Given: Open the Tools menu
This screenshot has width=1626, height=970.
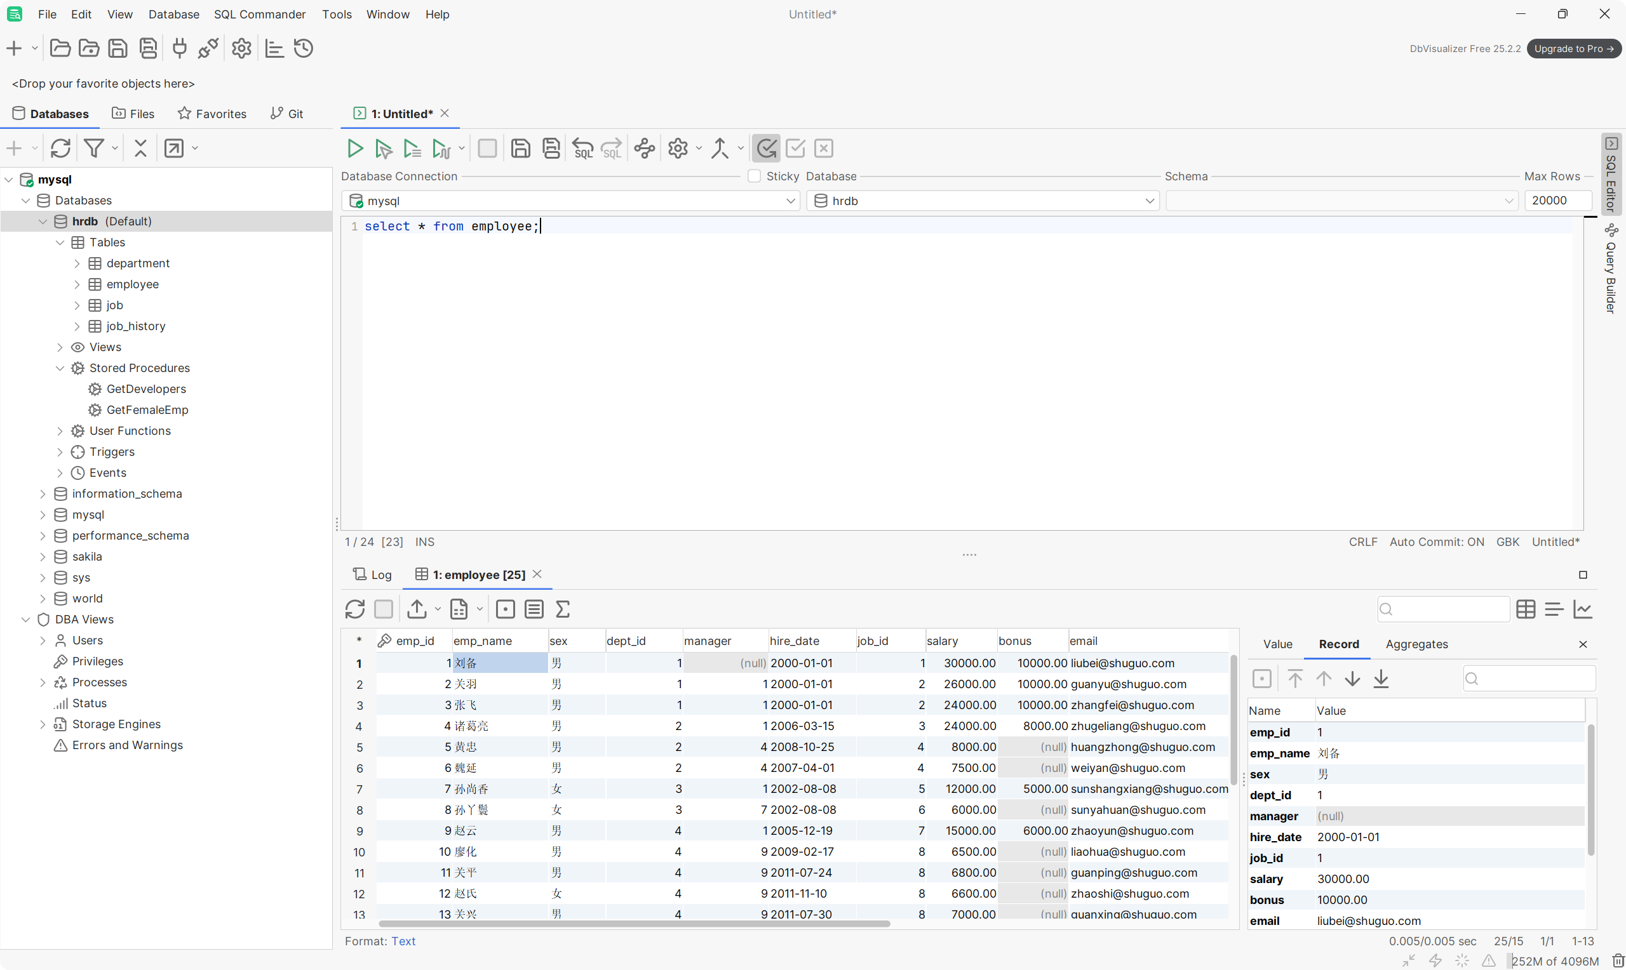Looking at the screenshot, I should click(x=337, y=14).
